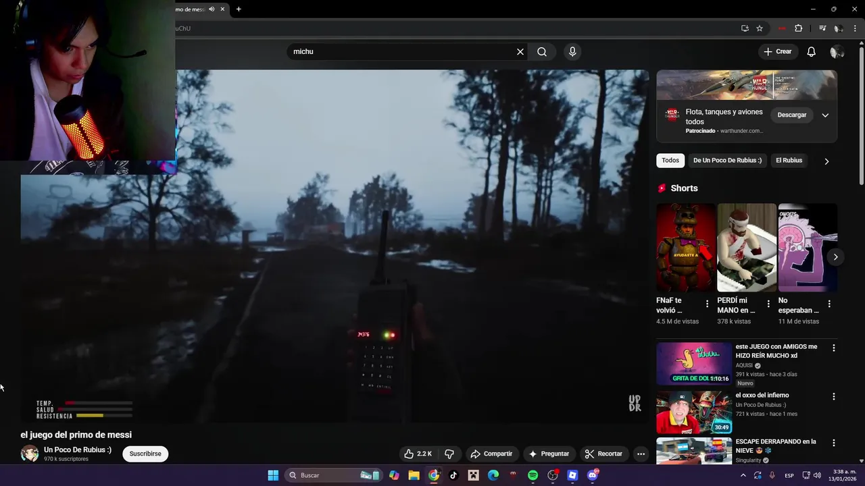This screenshot has height=486, width=865.
Task: Click 'Descargar' on the War Thunder ad
Action: point(791,115)
